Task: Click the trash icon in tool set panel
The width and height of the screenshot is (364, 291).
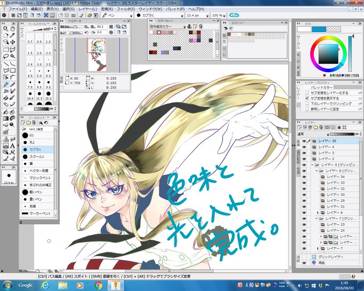Action: click(34, 122)
